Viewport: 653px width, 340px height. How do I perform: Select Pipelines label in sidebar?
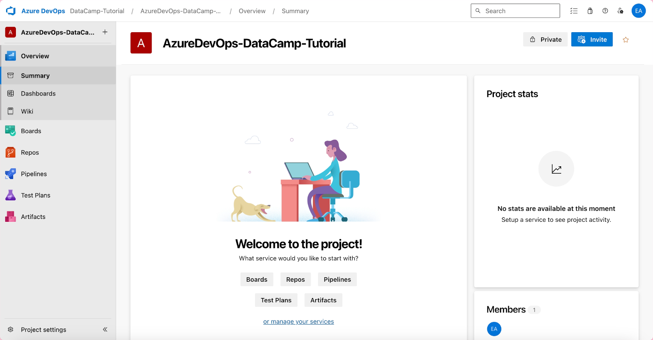pyautogui.click(x=34, y=174)
